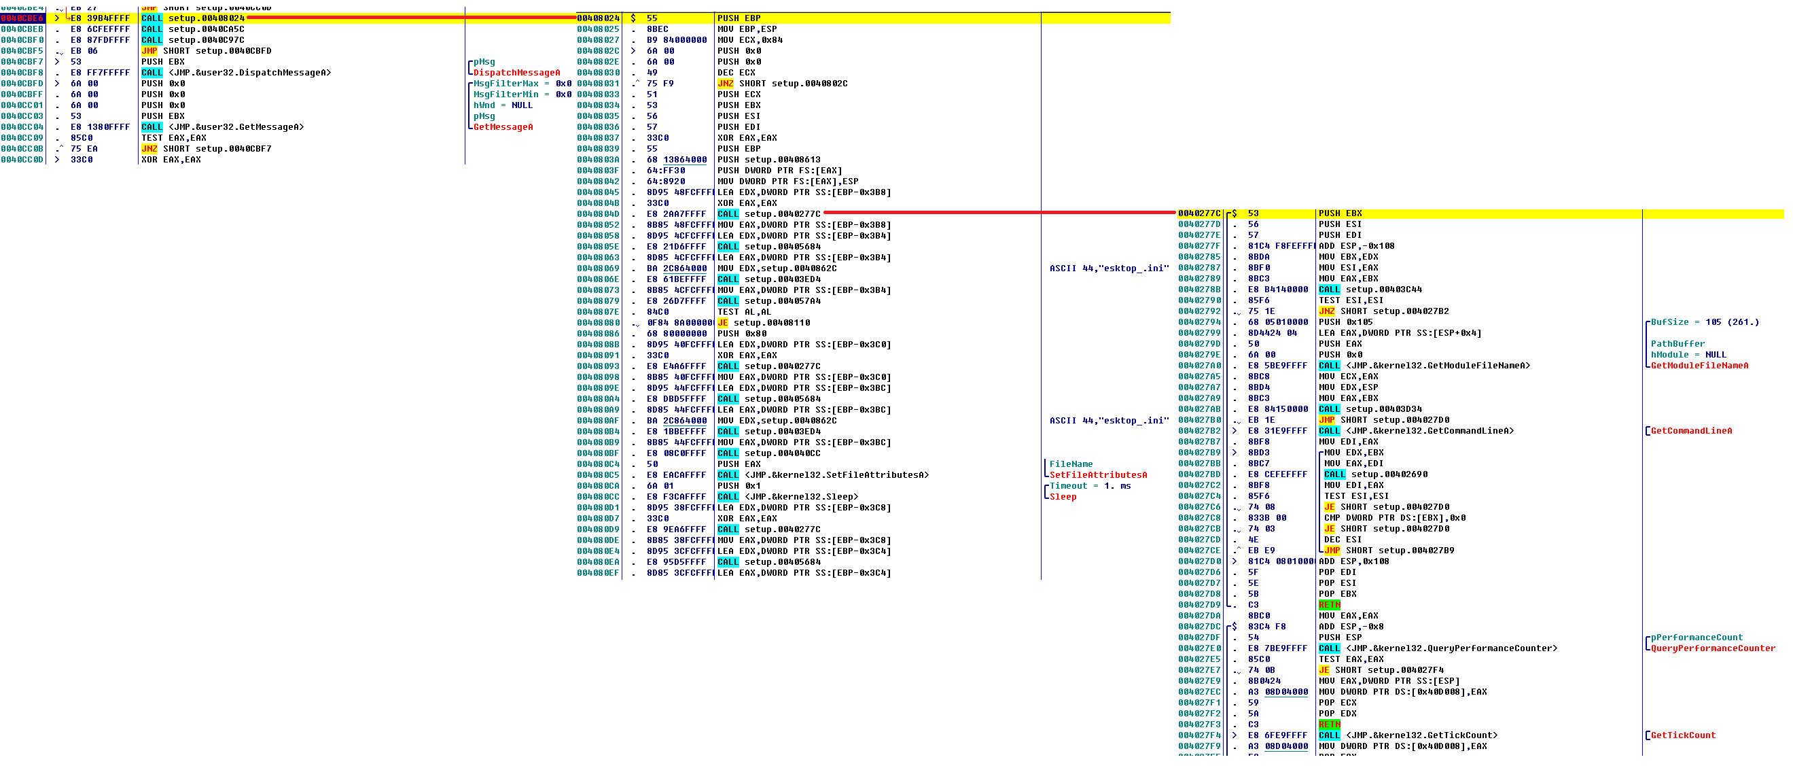Click the $ entry marker beside address 00408024
1793x766 pixels.
633,18
